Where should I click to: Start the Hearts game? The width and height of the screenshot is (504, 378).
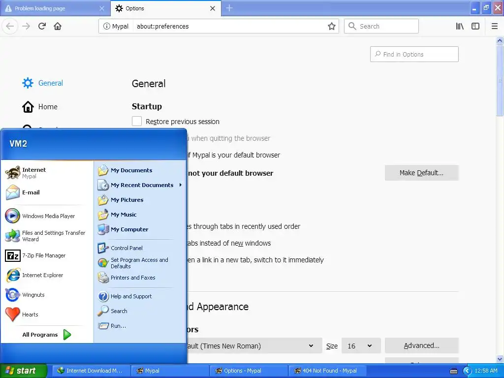click(x=47, y=315)
